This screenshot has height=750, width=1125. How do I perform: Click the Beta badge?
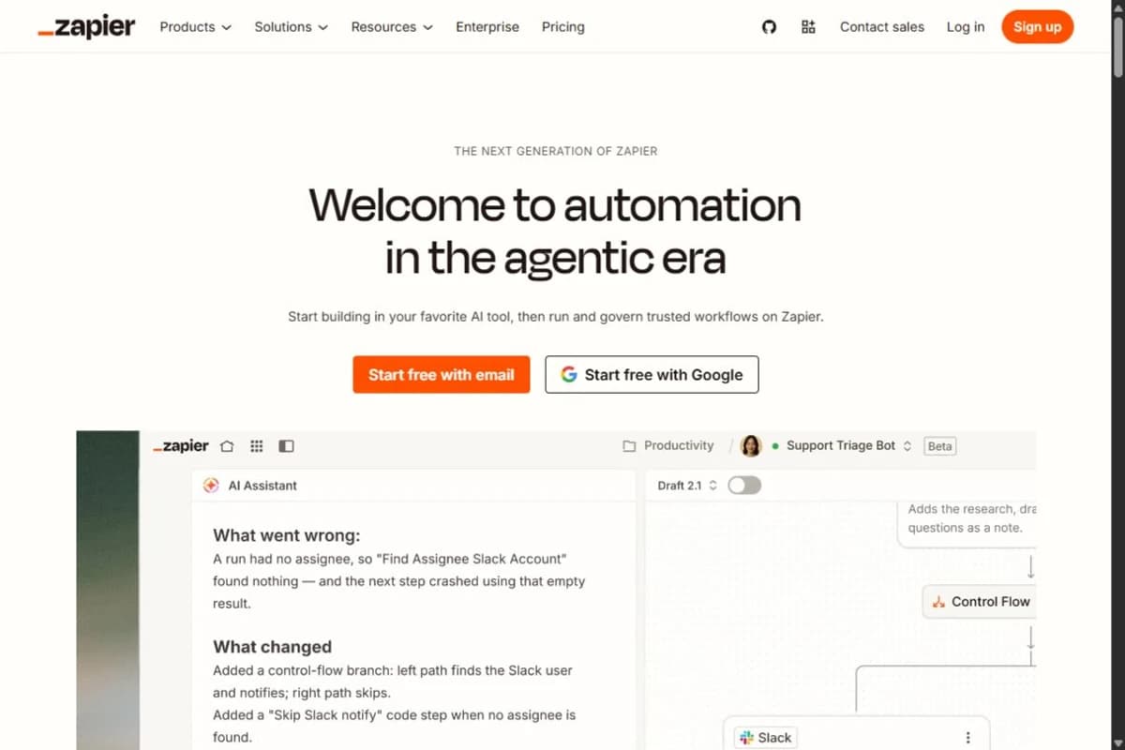point(940,446)
